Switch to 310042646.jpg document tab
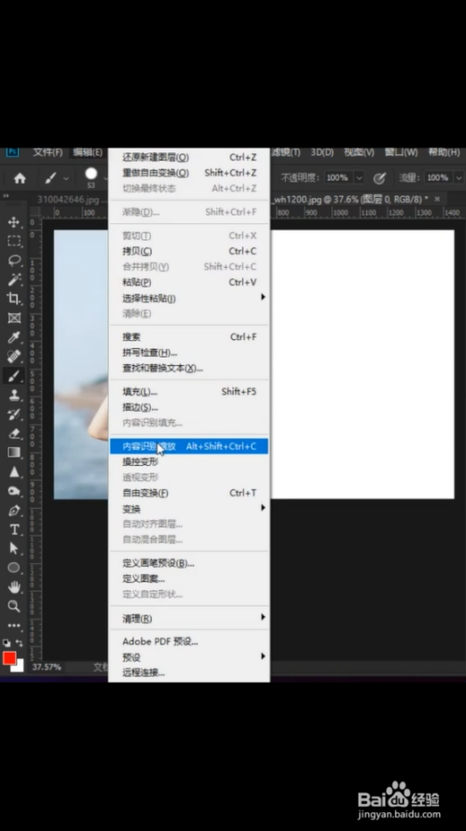Screen dimensions: 466x831 coord(68,200)
